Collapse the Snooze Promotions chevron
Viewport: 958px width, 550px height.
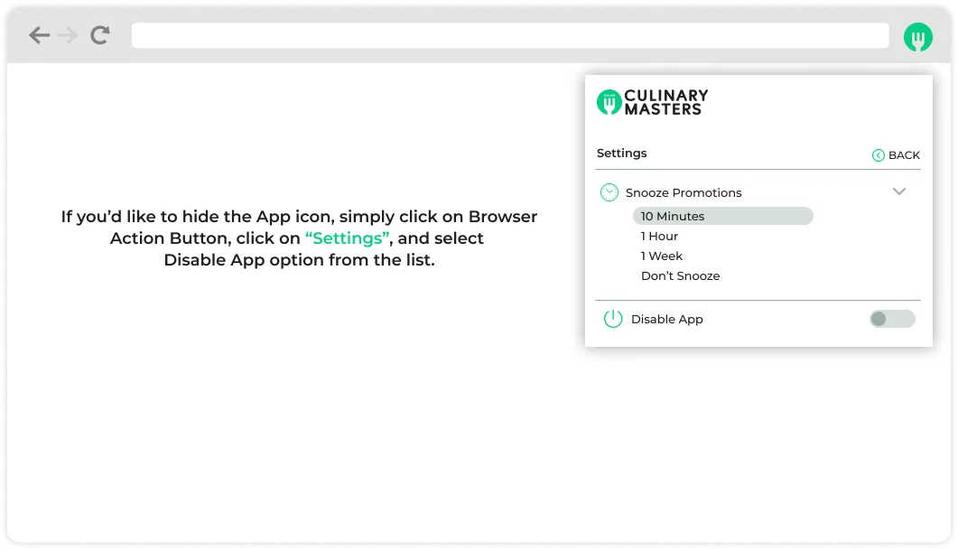click(x=898, y=191)
